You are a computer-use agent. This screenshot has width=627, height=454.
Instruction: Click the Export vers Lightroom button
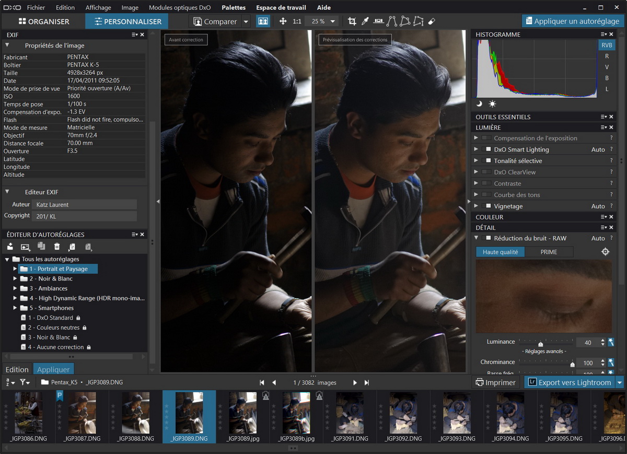point(570,382)
